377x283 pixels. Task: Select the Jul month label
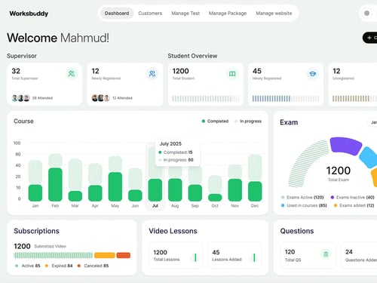tap(155, 206)
